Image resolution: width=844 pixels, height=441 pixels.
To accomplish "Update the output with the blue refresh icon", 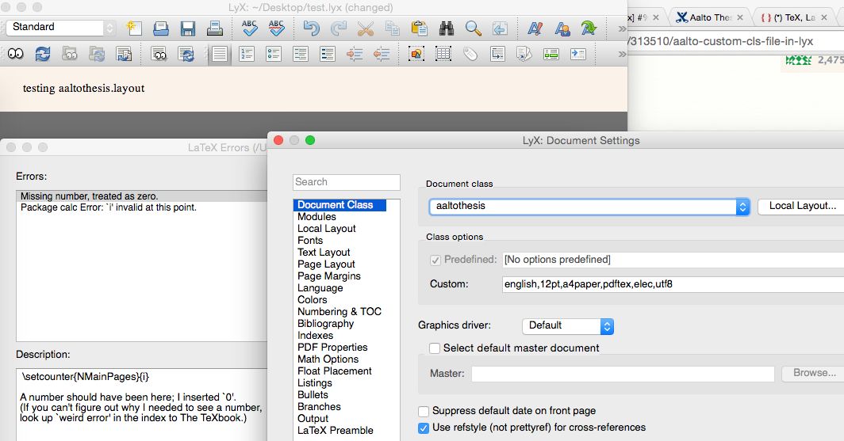I will [x=43, y=54].
